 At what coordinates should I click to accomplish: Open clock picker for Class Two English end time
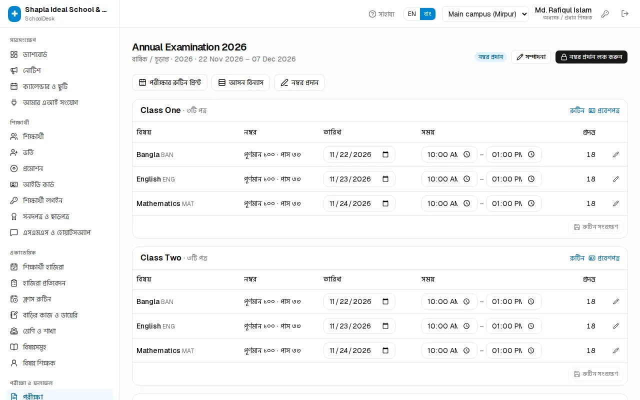[x=531, y=326]
